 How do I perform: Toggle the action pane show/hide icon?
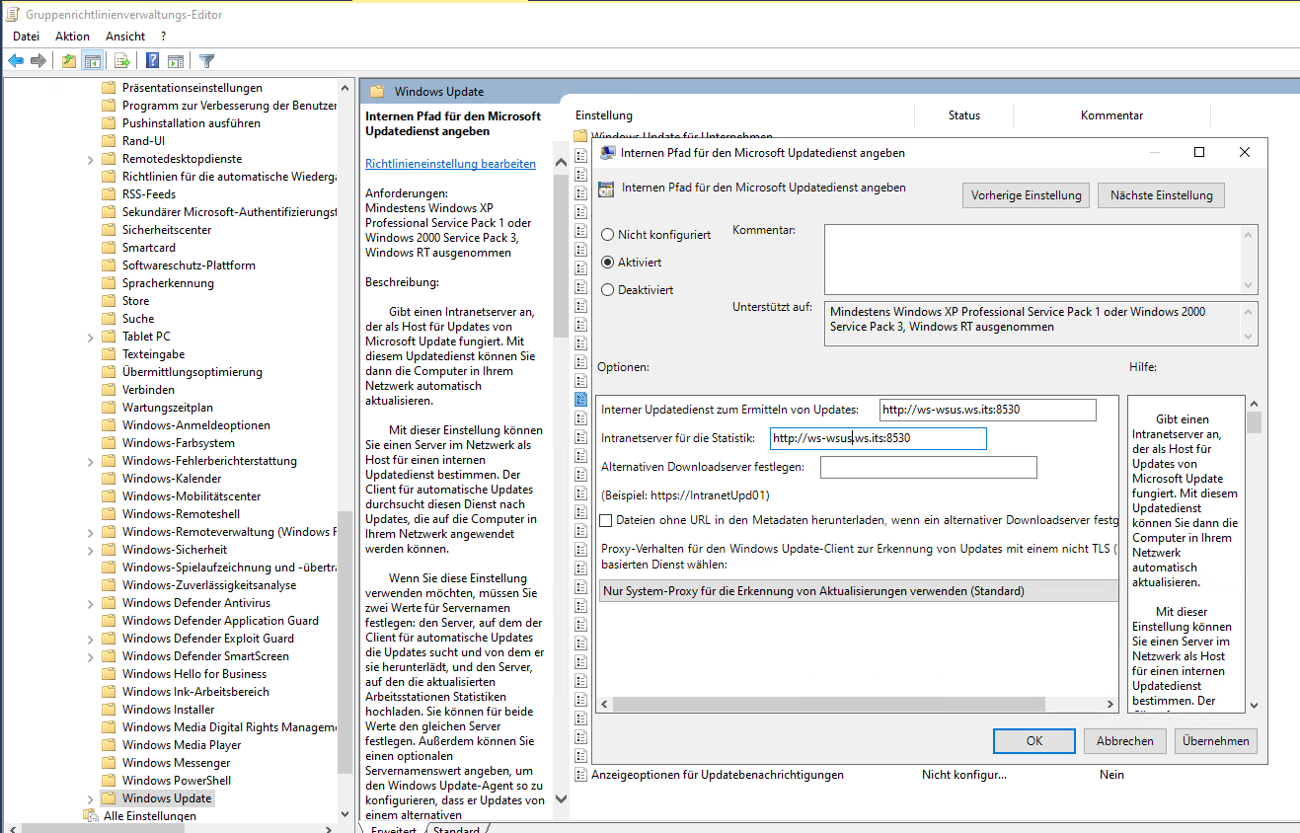[x=176, y=61]
